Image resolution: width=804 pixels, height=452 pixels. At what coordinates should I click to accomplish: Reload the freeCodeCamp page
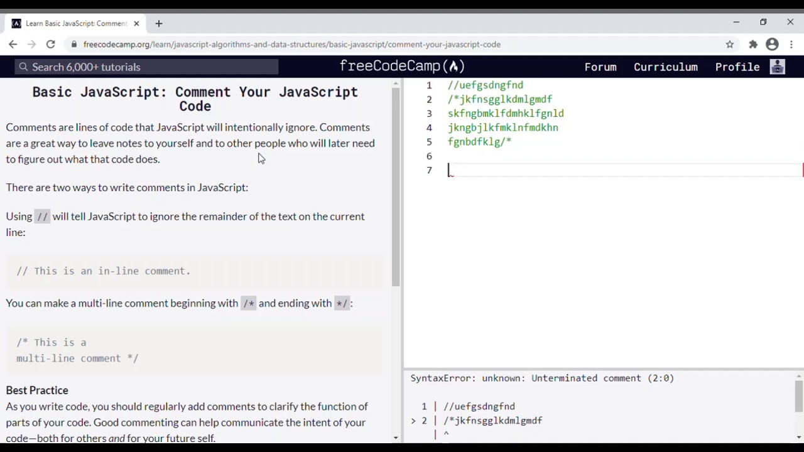(51, 45)
